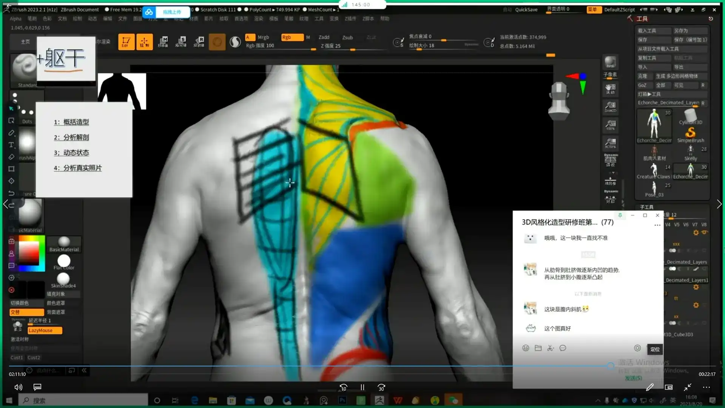Image resolution: width=725 pixels, height=408 pixels.
Task: Pause the video playback
Action: pyautogui.click(x=362, y=387)
